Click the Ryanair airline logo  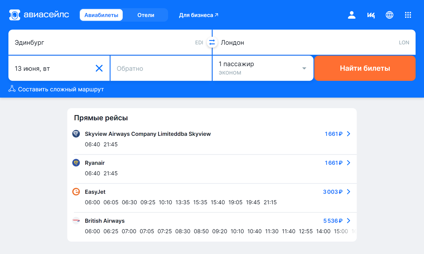pyautogui.click(x=76, y=163)
